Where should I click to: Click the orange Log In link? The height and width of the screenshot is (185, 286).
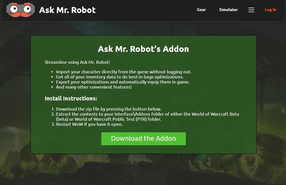(x=270, y=10)
